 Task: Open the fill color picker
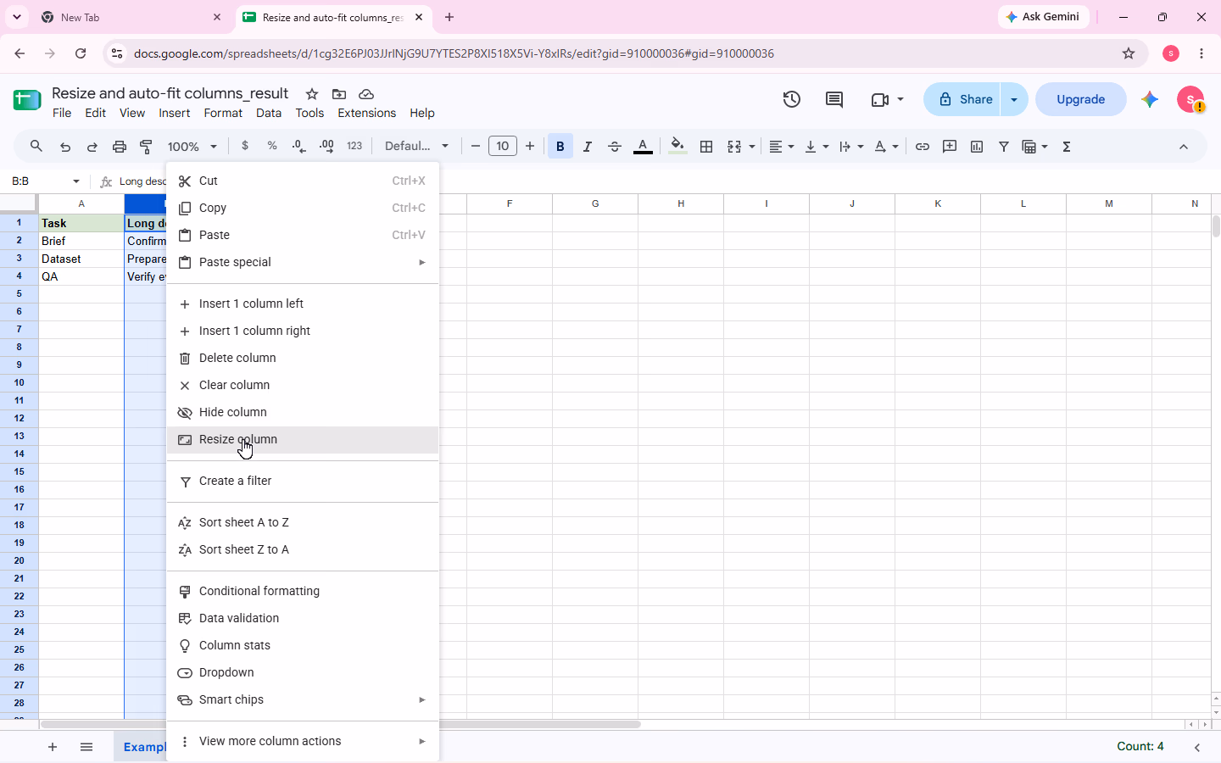(677, 147)
